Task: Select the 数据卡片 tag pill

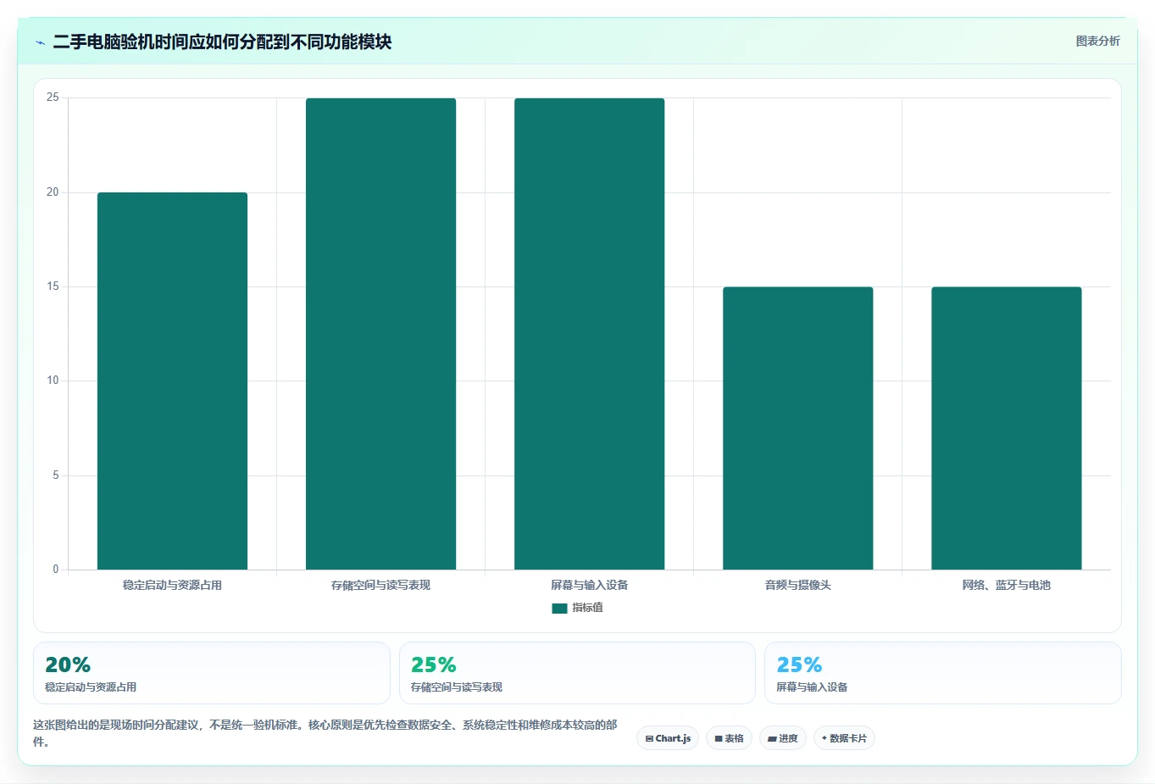Action: point(844,738)
